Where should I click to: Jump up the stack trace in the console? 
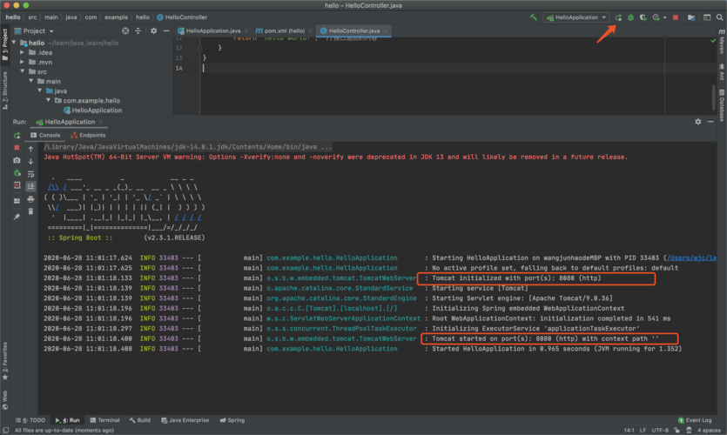[30, 149]
